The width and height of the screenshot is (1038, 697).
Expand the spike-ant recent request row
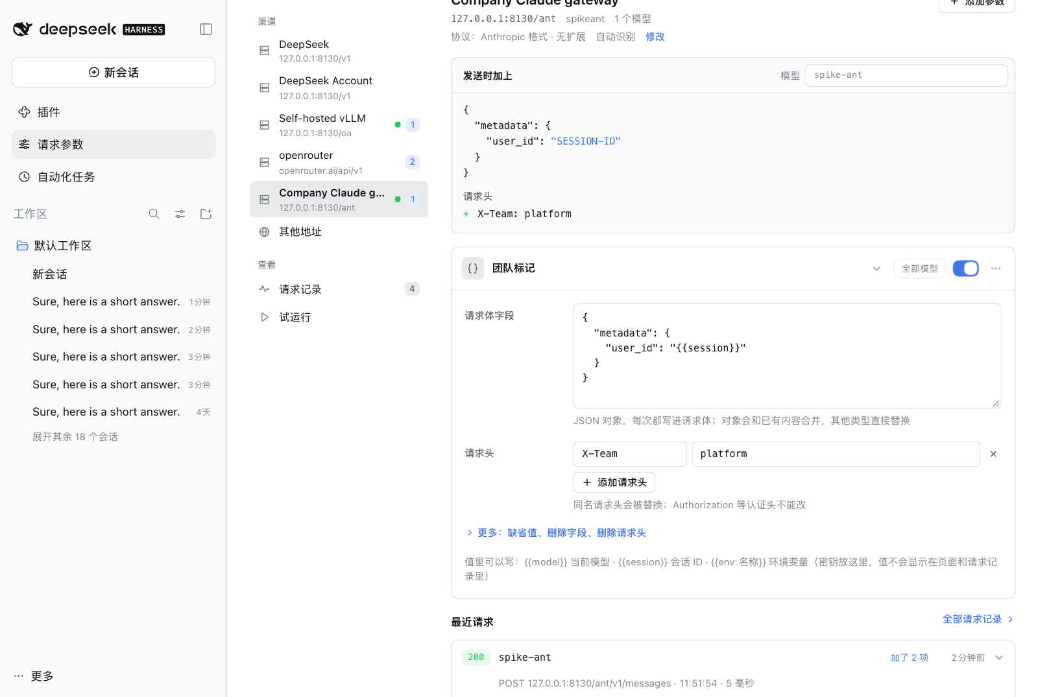pyautogui.click(x=999, y=657)
